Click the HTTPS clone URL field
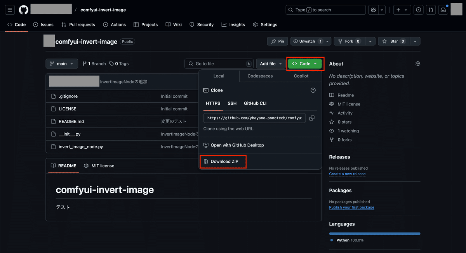 (x=254, y=118)
